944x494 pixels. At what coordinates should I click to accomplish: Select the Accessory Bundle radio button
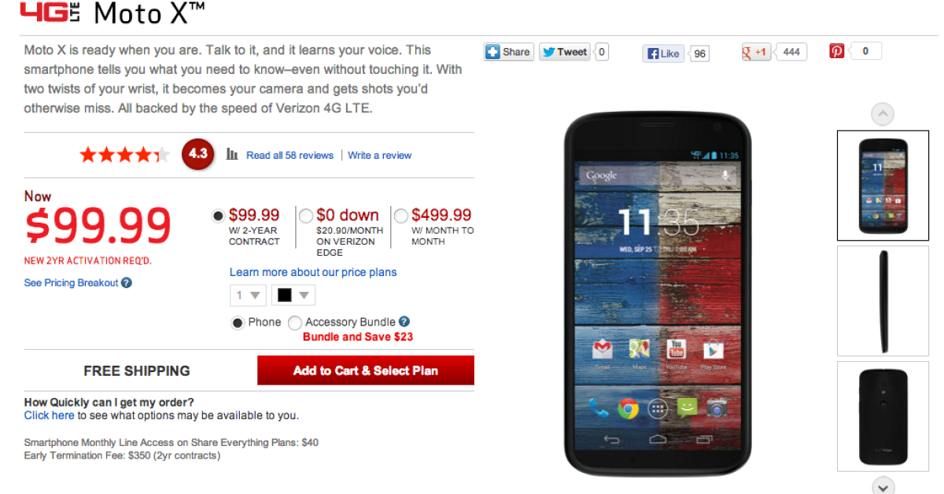click(295, 323)
